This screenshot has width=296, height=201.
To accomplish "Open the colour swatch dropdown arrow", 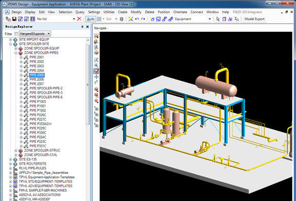I will pos(103,19).
